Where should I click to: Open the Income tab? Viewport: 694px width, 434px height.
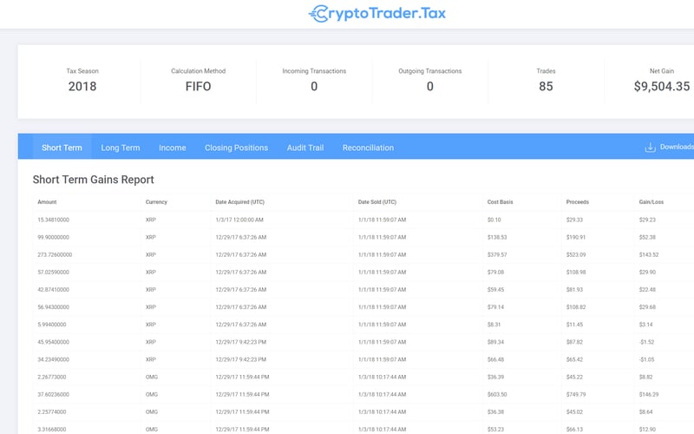click(x=172, y=148)
